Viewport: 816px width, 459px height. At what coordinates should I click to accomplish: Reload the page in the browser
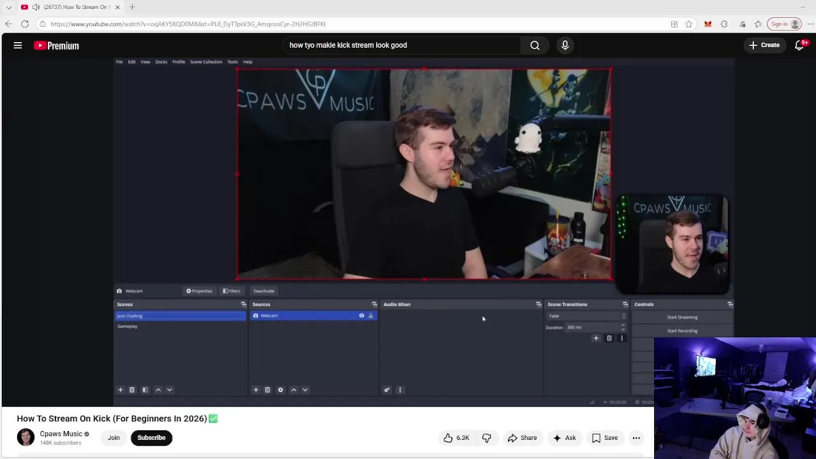(25, 24)
